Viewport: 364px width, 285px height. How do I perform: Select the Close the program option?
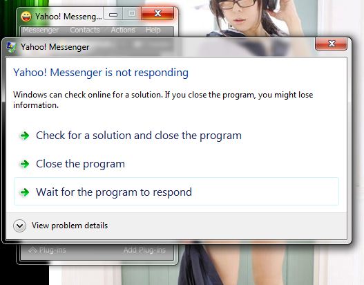point(80,164)
